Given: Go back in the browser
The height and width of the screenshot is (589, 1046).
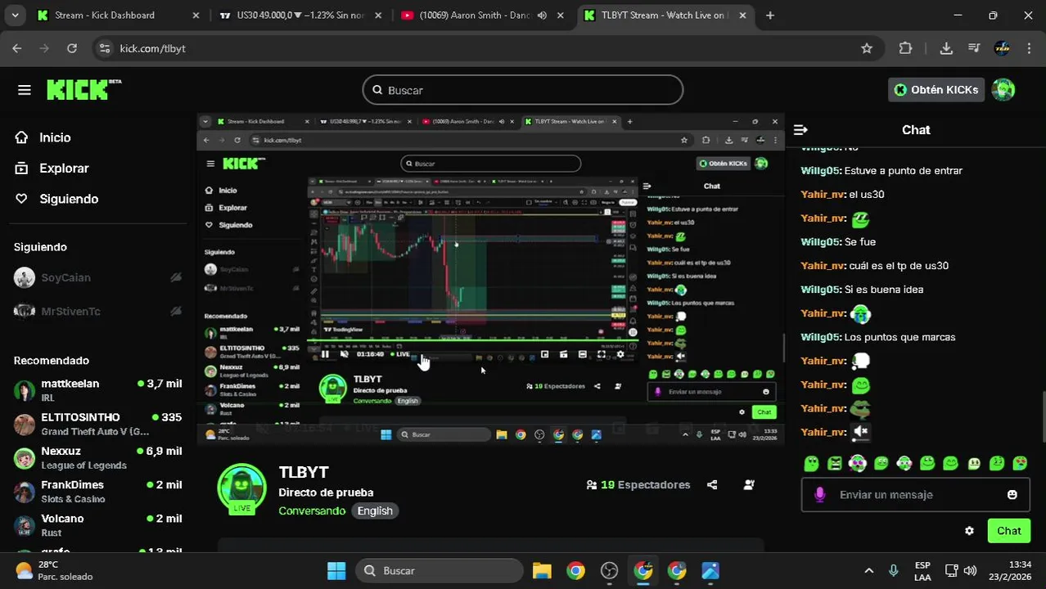Looking at the screenshot, I should click(x=17, y=48).
